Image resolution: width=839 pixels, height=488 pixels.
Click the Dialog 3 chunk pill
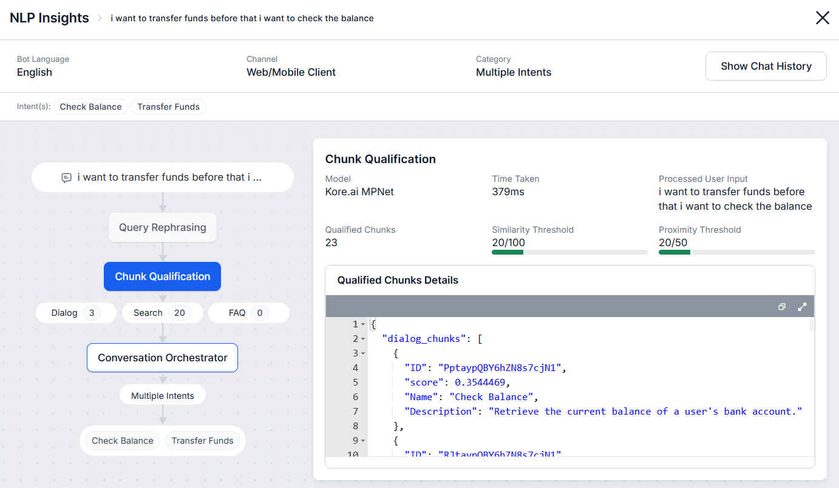(x=76, y=313)
